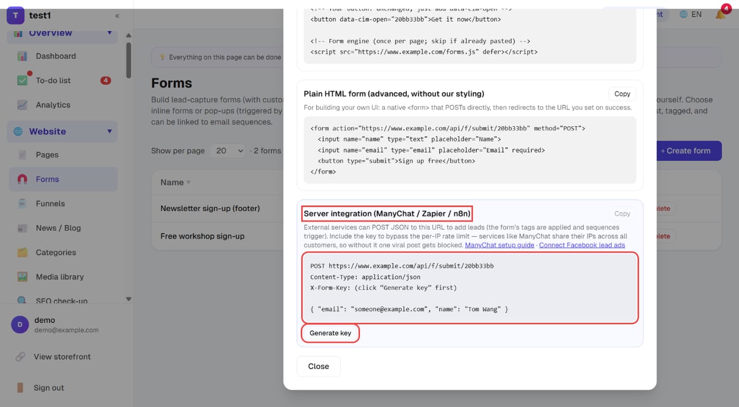Image resolution: width=739 pixels, height=407 pixels.
Task: Switch language with EN label
Action: [697, 15]
